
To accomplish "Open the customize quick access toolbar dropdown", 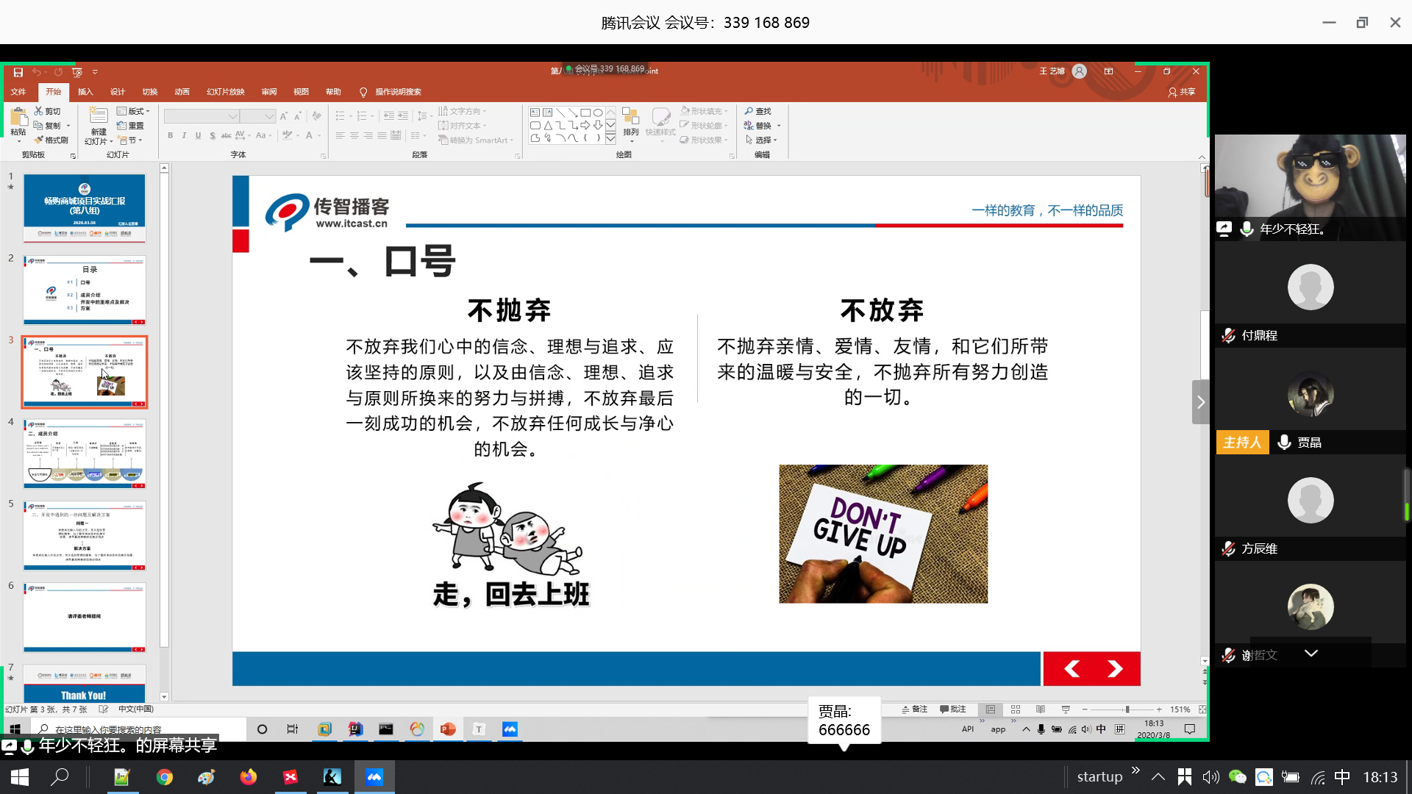I will tap(95, 72).
